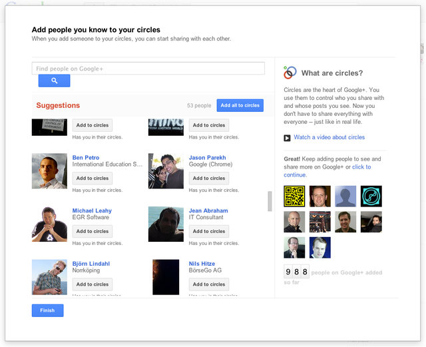Add Jean Abraham to circles

tap(209, 231)
